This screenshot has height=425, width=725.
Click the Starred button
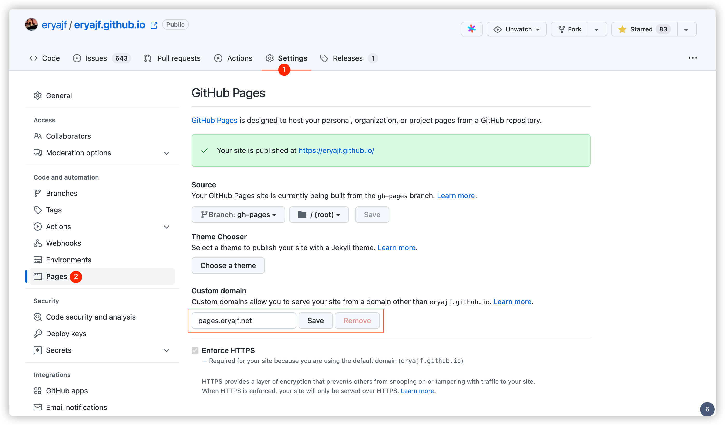click(x=644, y=29)
